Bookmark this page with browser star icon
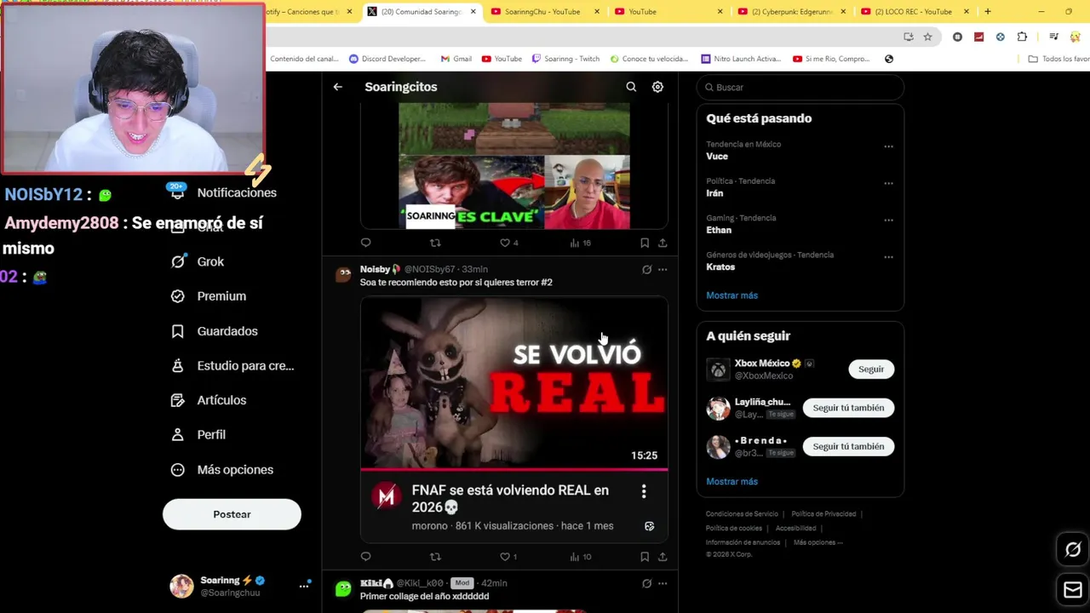Image resolution: width=1090 pixels, height=613 pixels. (x=927, y=37)
